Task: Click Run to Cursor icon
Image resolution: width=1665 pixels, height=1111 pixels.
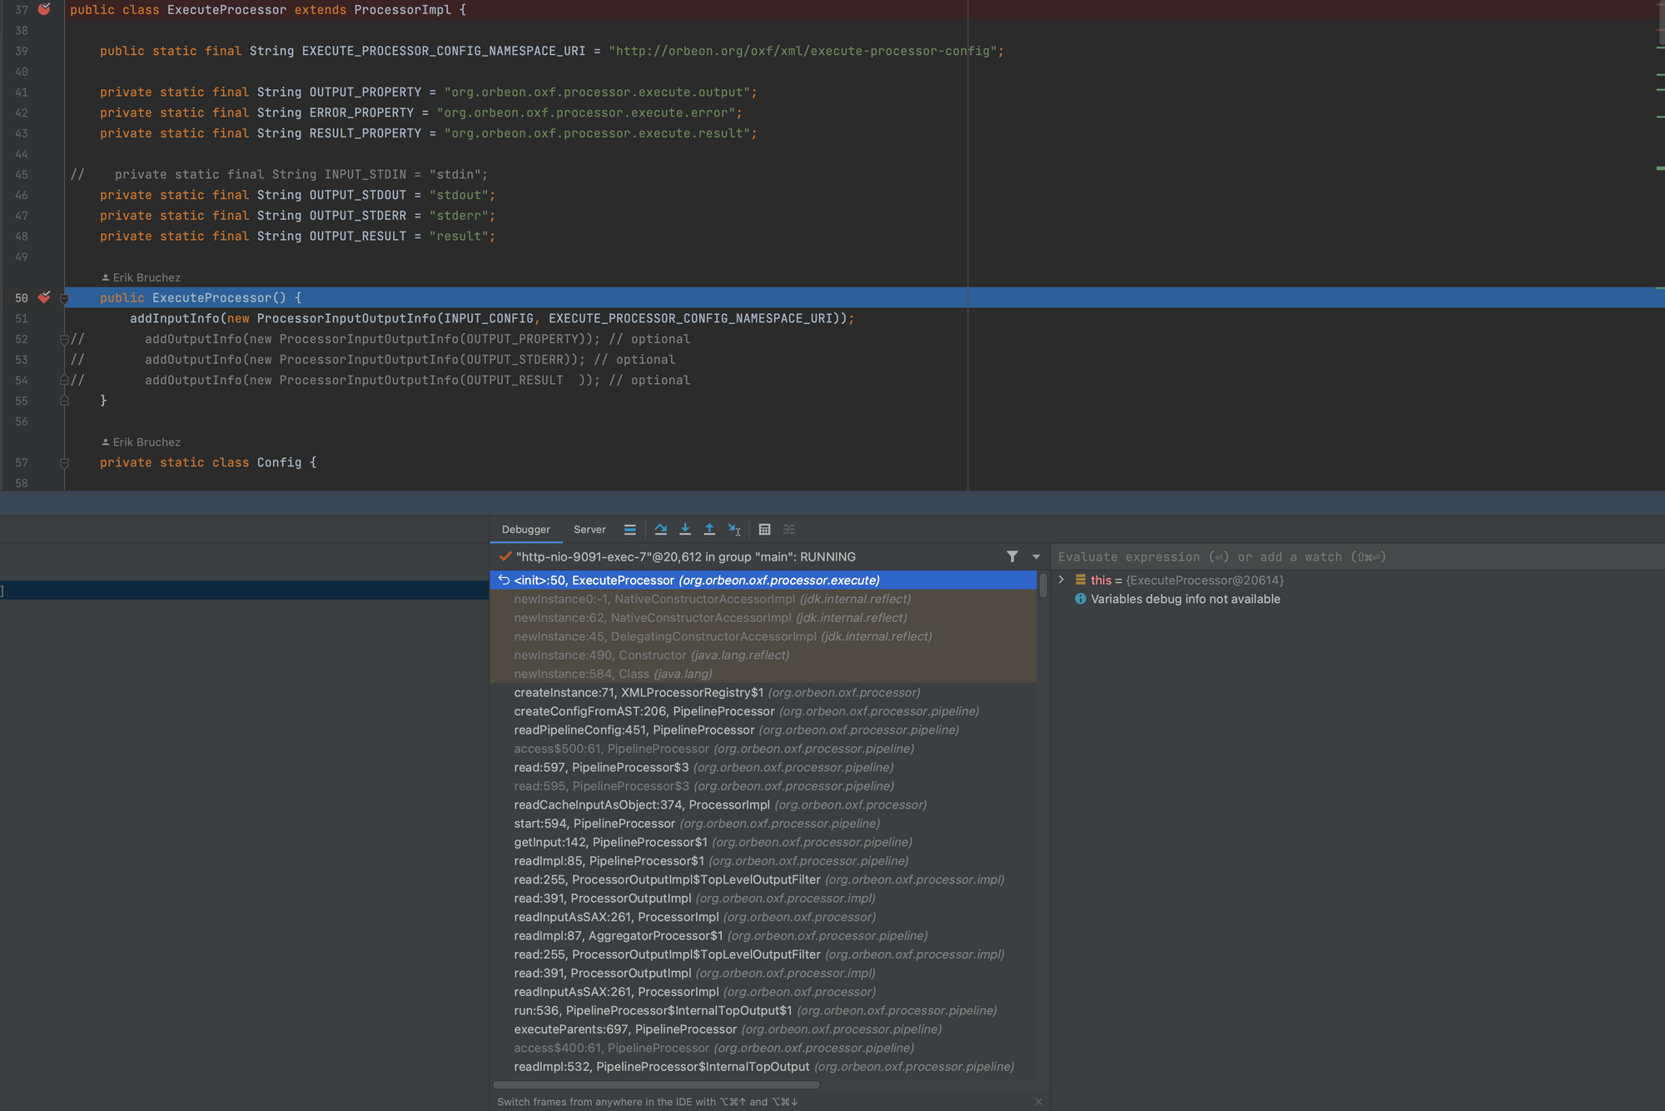Action: point(734,530)
